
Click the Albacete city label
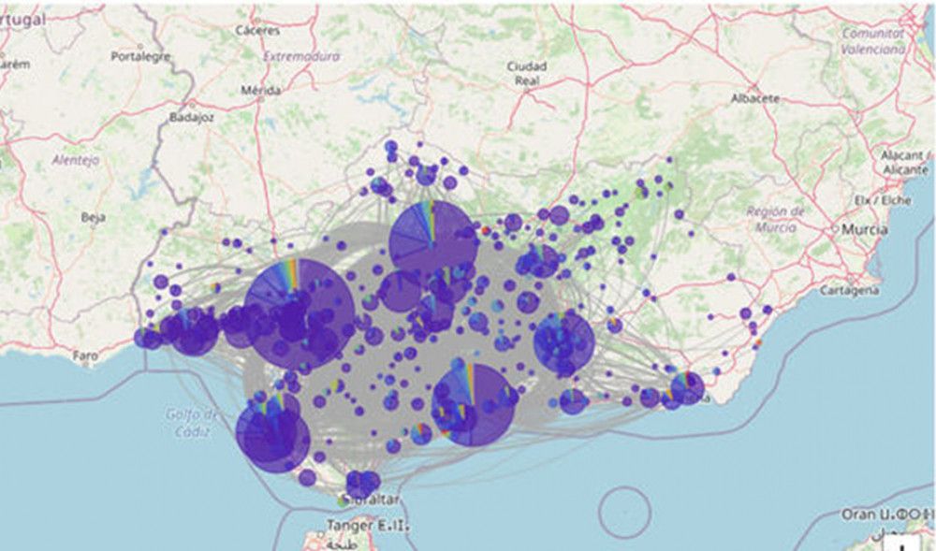click(754, 99)
